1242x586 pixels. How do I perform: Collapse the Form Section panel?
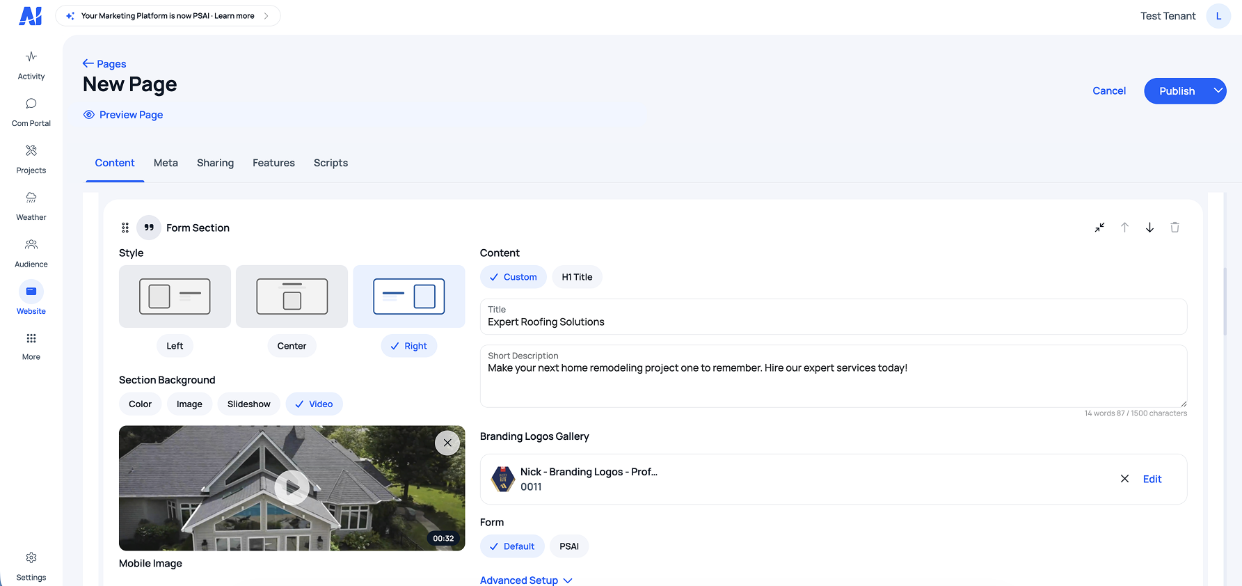tap(1099, 228)
